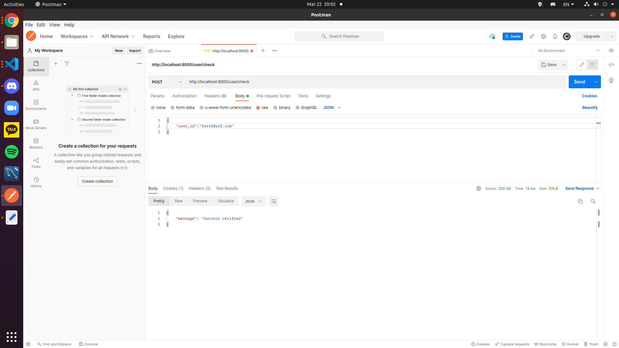Open request info lightbulb icon

pos(611,80)
